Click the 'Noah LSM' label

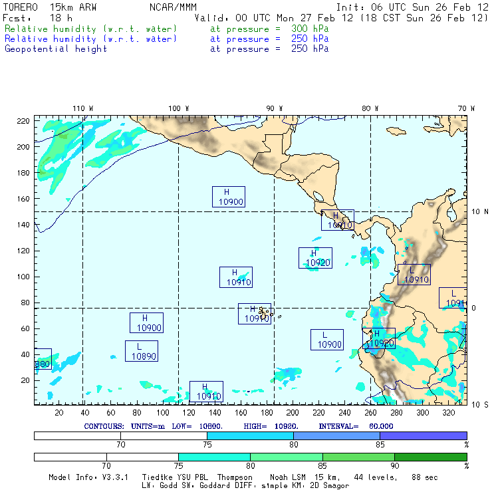(x=288, y=477)
